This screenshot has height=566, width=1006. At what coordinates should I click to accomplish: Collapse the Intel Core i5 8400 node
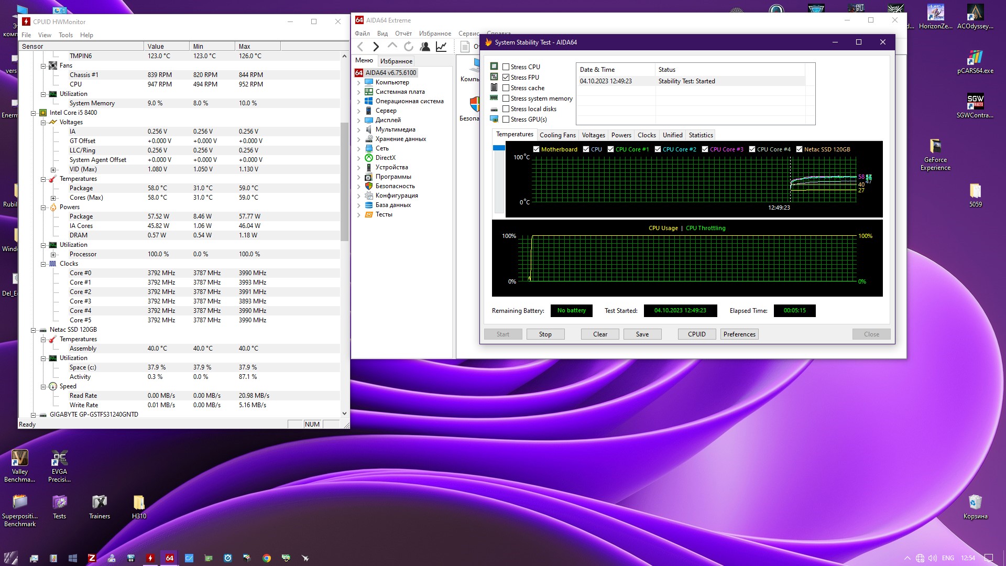point(34,113)
